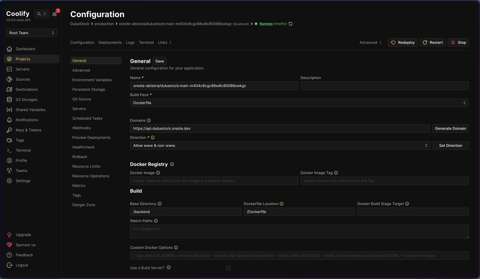This screenshot has width=480, height=279.
Task: Click the Notifications bell icon
Action: point(9,120)
